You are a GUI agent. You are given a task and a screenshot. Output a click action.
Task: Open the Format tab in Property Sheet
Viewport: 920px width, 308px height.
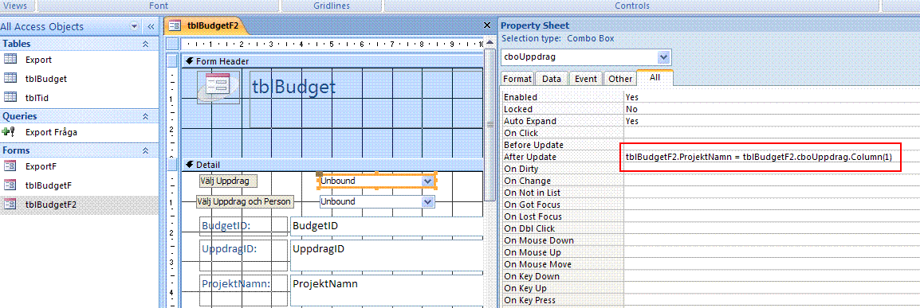pyautogui.click(x=517, y=79)
